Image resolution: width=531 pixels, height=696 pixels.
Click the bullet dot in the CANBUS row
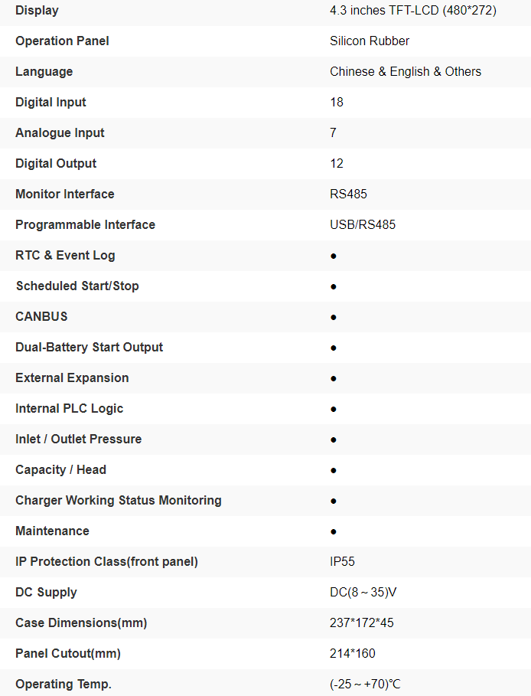(x=334, y=317)
